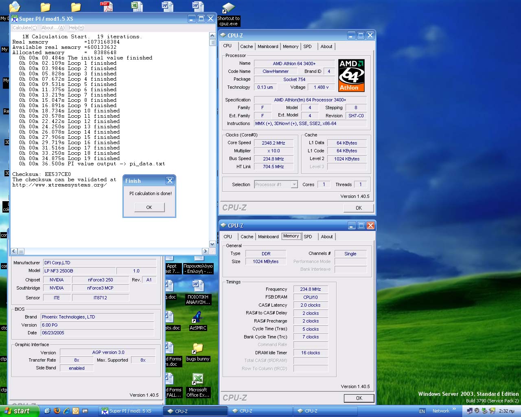Switch to SPD tab in lower CPU-Z memory window
This screenshot has width=521, height=417.
(308, 237)
